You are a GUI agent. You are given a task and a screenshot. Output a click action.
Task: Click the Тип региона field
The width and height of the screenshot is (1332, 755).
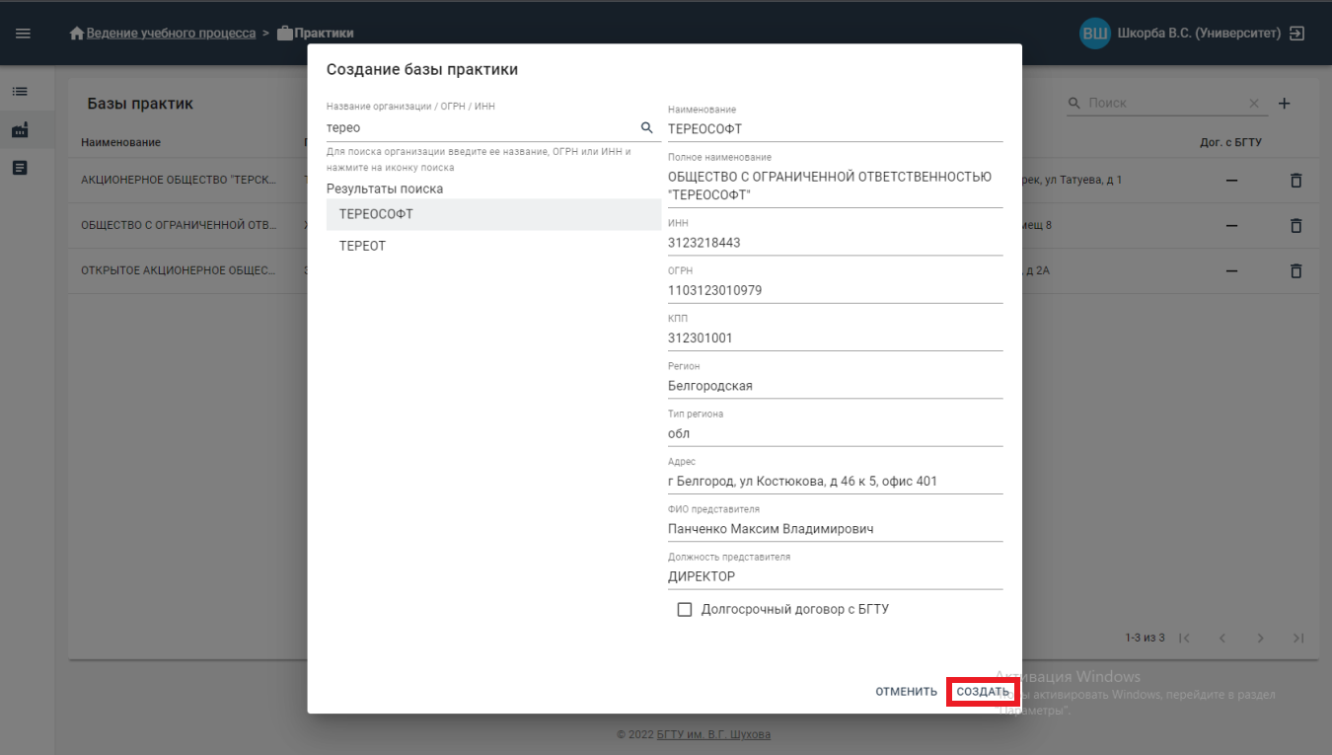(x=835, y=433)
